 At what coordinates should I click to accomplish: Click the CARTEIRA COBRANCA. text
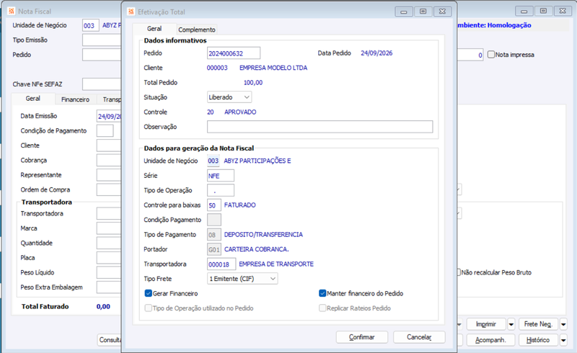[257, 249]
